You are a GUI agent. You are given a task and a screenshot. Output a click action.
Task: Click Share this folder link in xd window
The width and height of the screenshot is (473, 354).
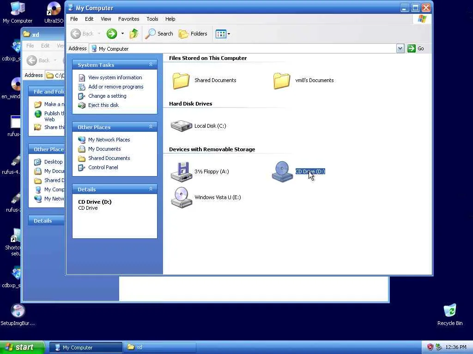pyautogui.click(x=55, y=127)
